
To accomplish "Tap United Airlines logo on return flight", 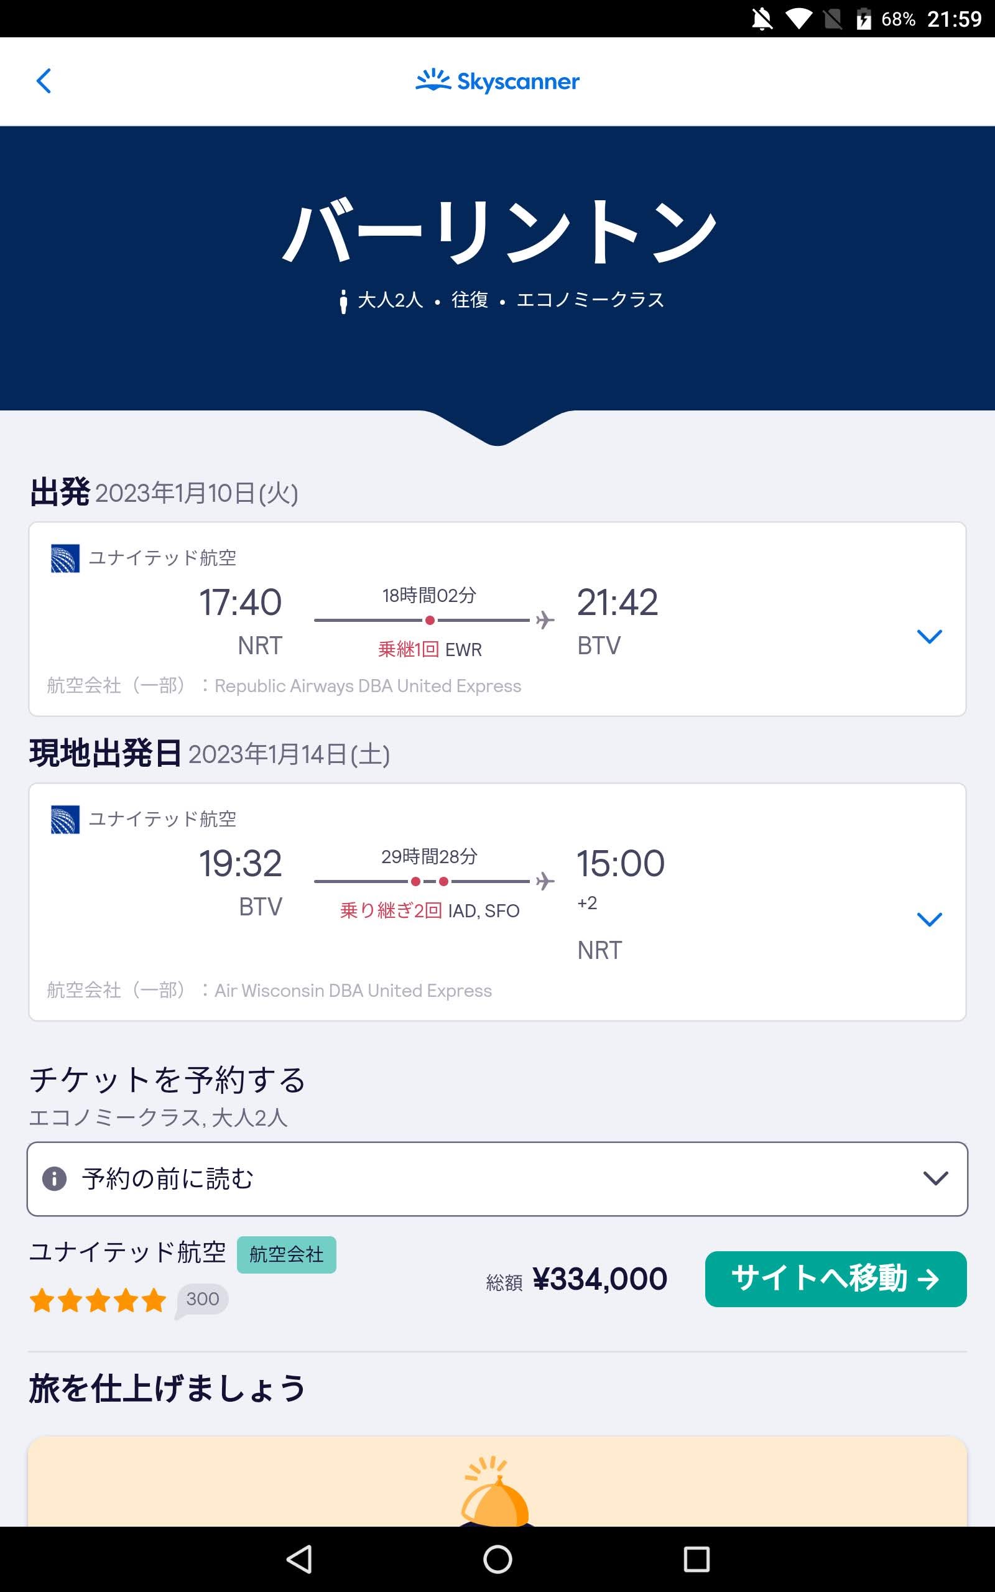I will [65, 819].
